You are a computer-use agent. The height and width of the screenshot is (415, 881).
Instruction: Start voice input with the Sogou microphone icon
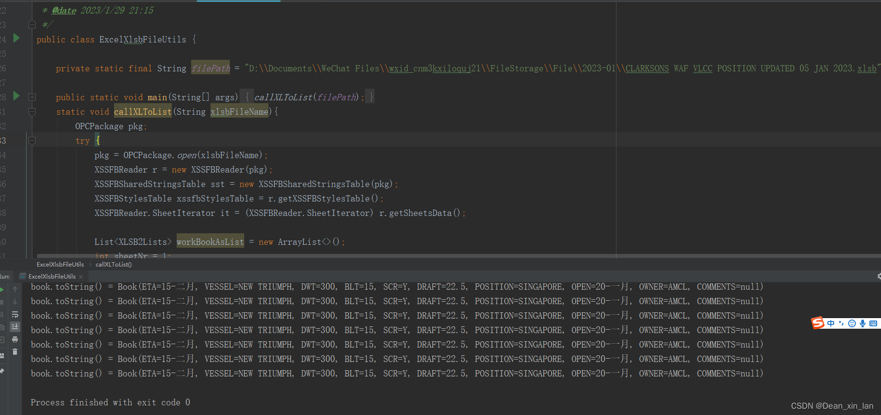tap(863, 323)
